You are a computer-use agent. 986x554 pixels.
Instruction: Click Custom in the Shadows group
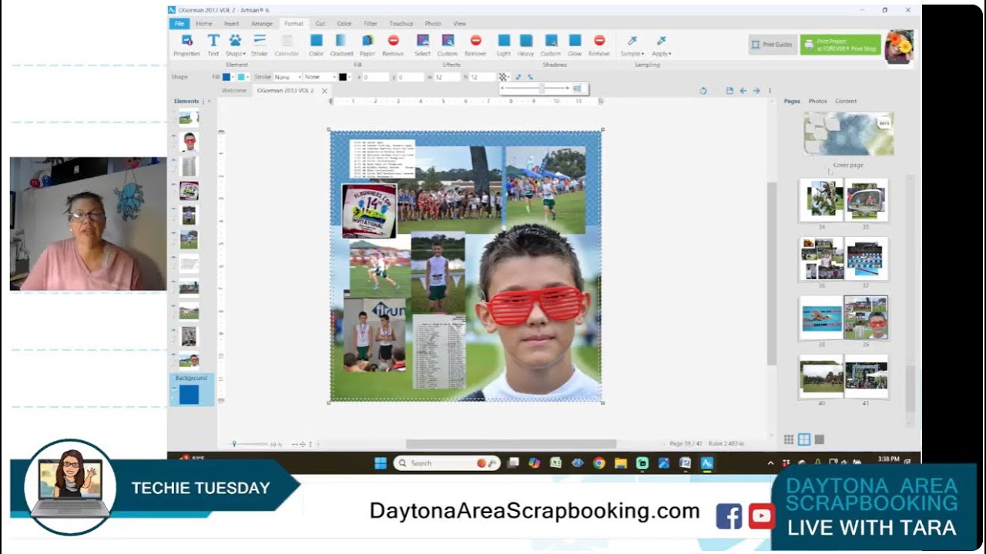[551, 45]
